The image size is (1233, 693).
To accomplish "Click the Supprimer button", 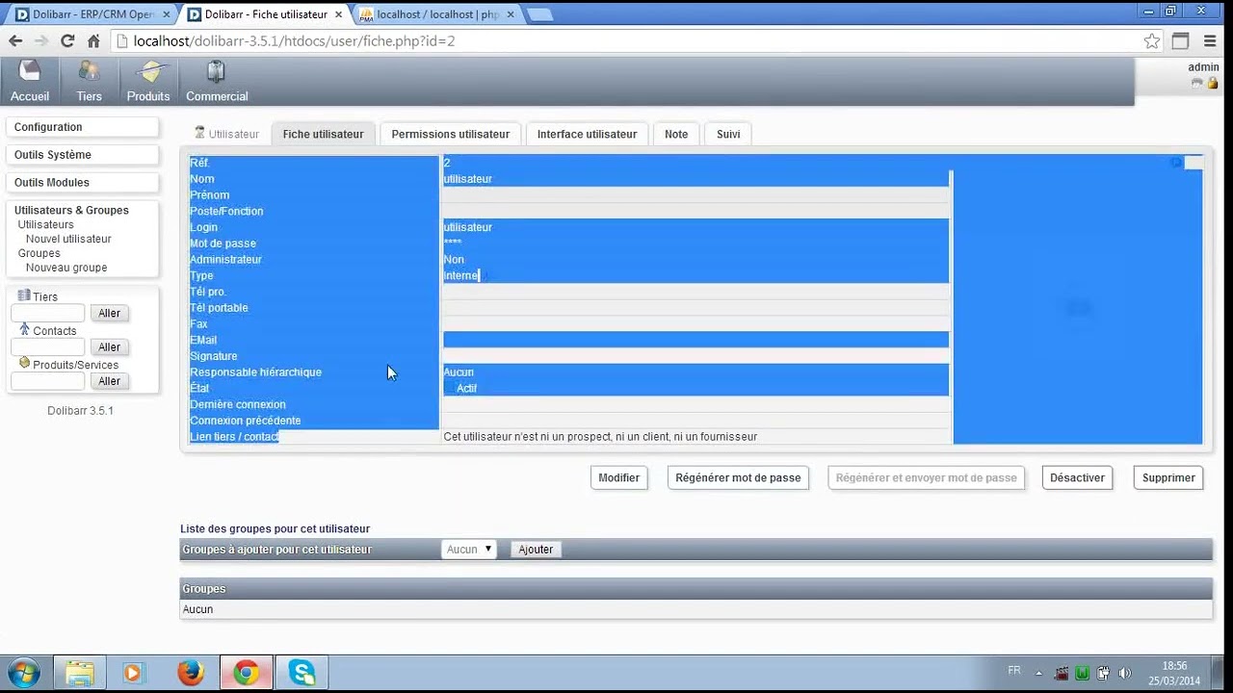I will coord(1168,477).
